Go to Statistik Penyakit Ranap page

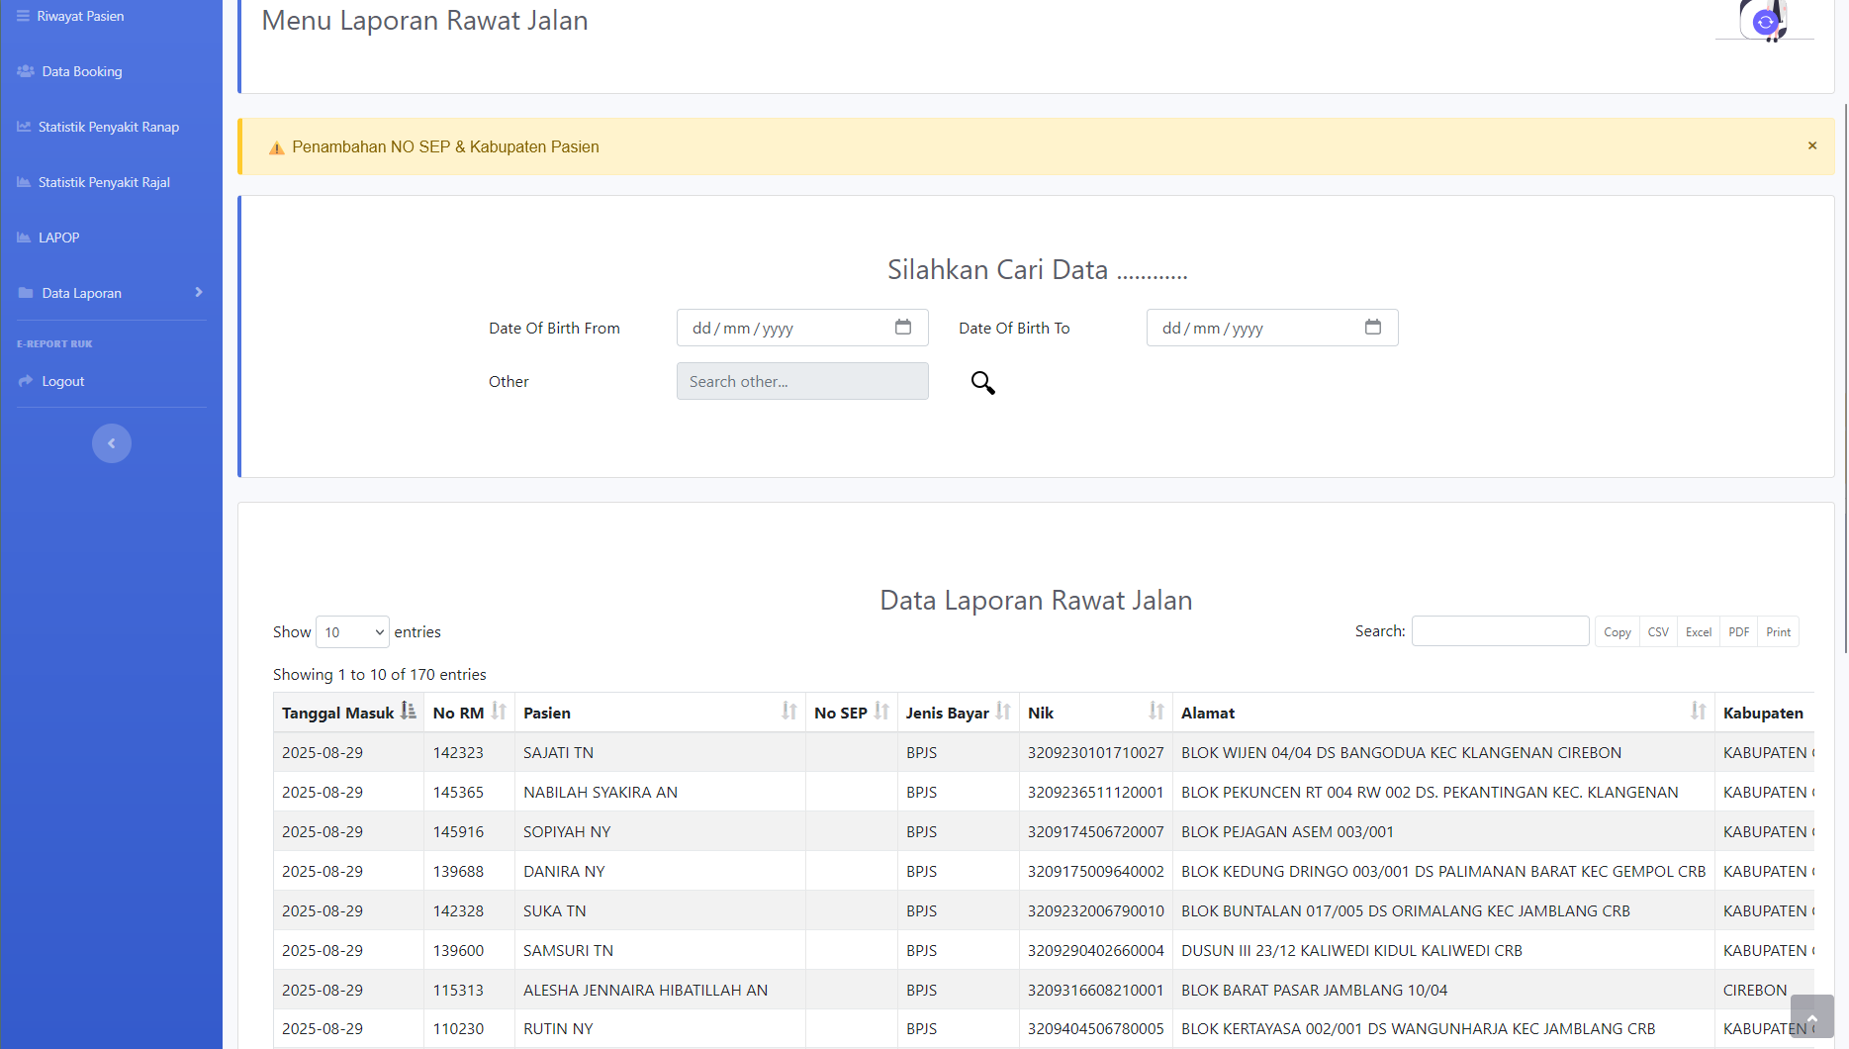108,127
